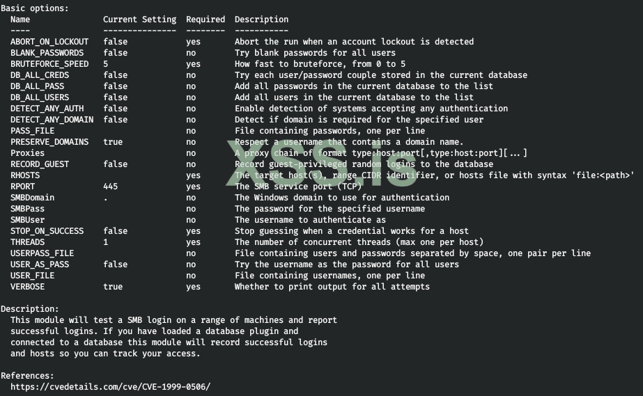
Task: Click the SMBDomain option name
Action: coord(32,198)
